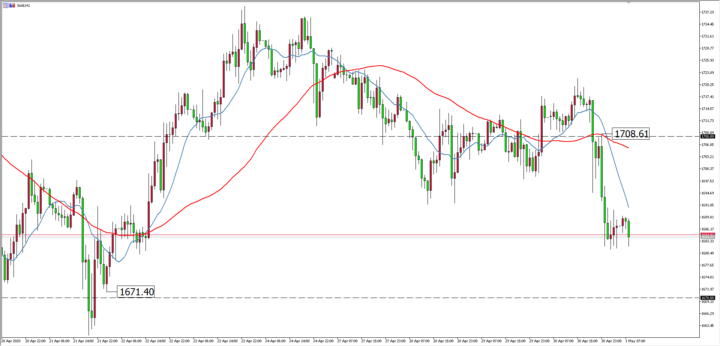Click the 1723.09 price scale label
This screenshot has height=346, width=720.
tap(708, 72)
